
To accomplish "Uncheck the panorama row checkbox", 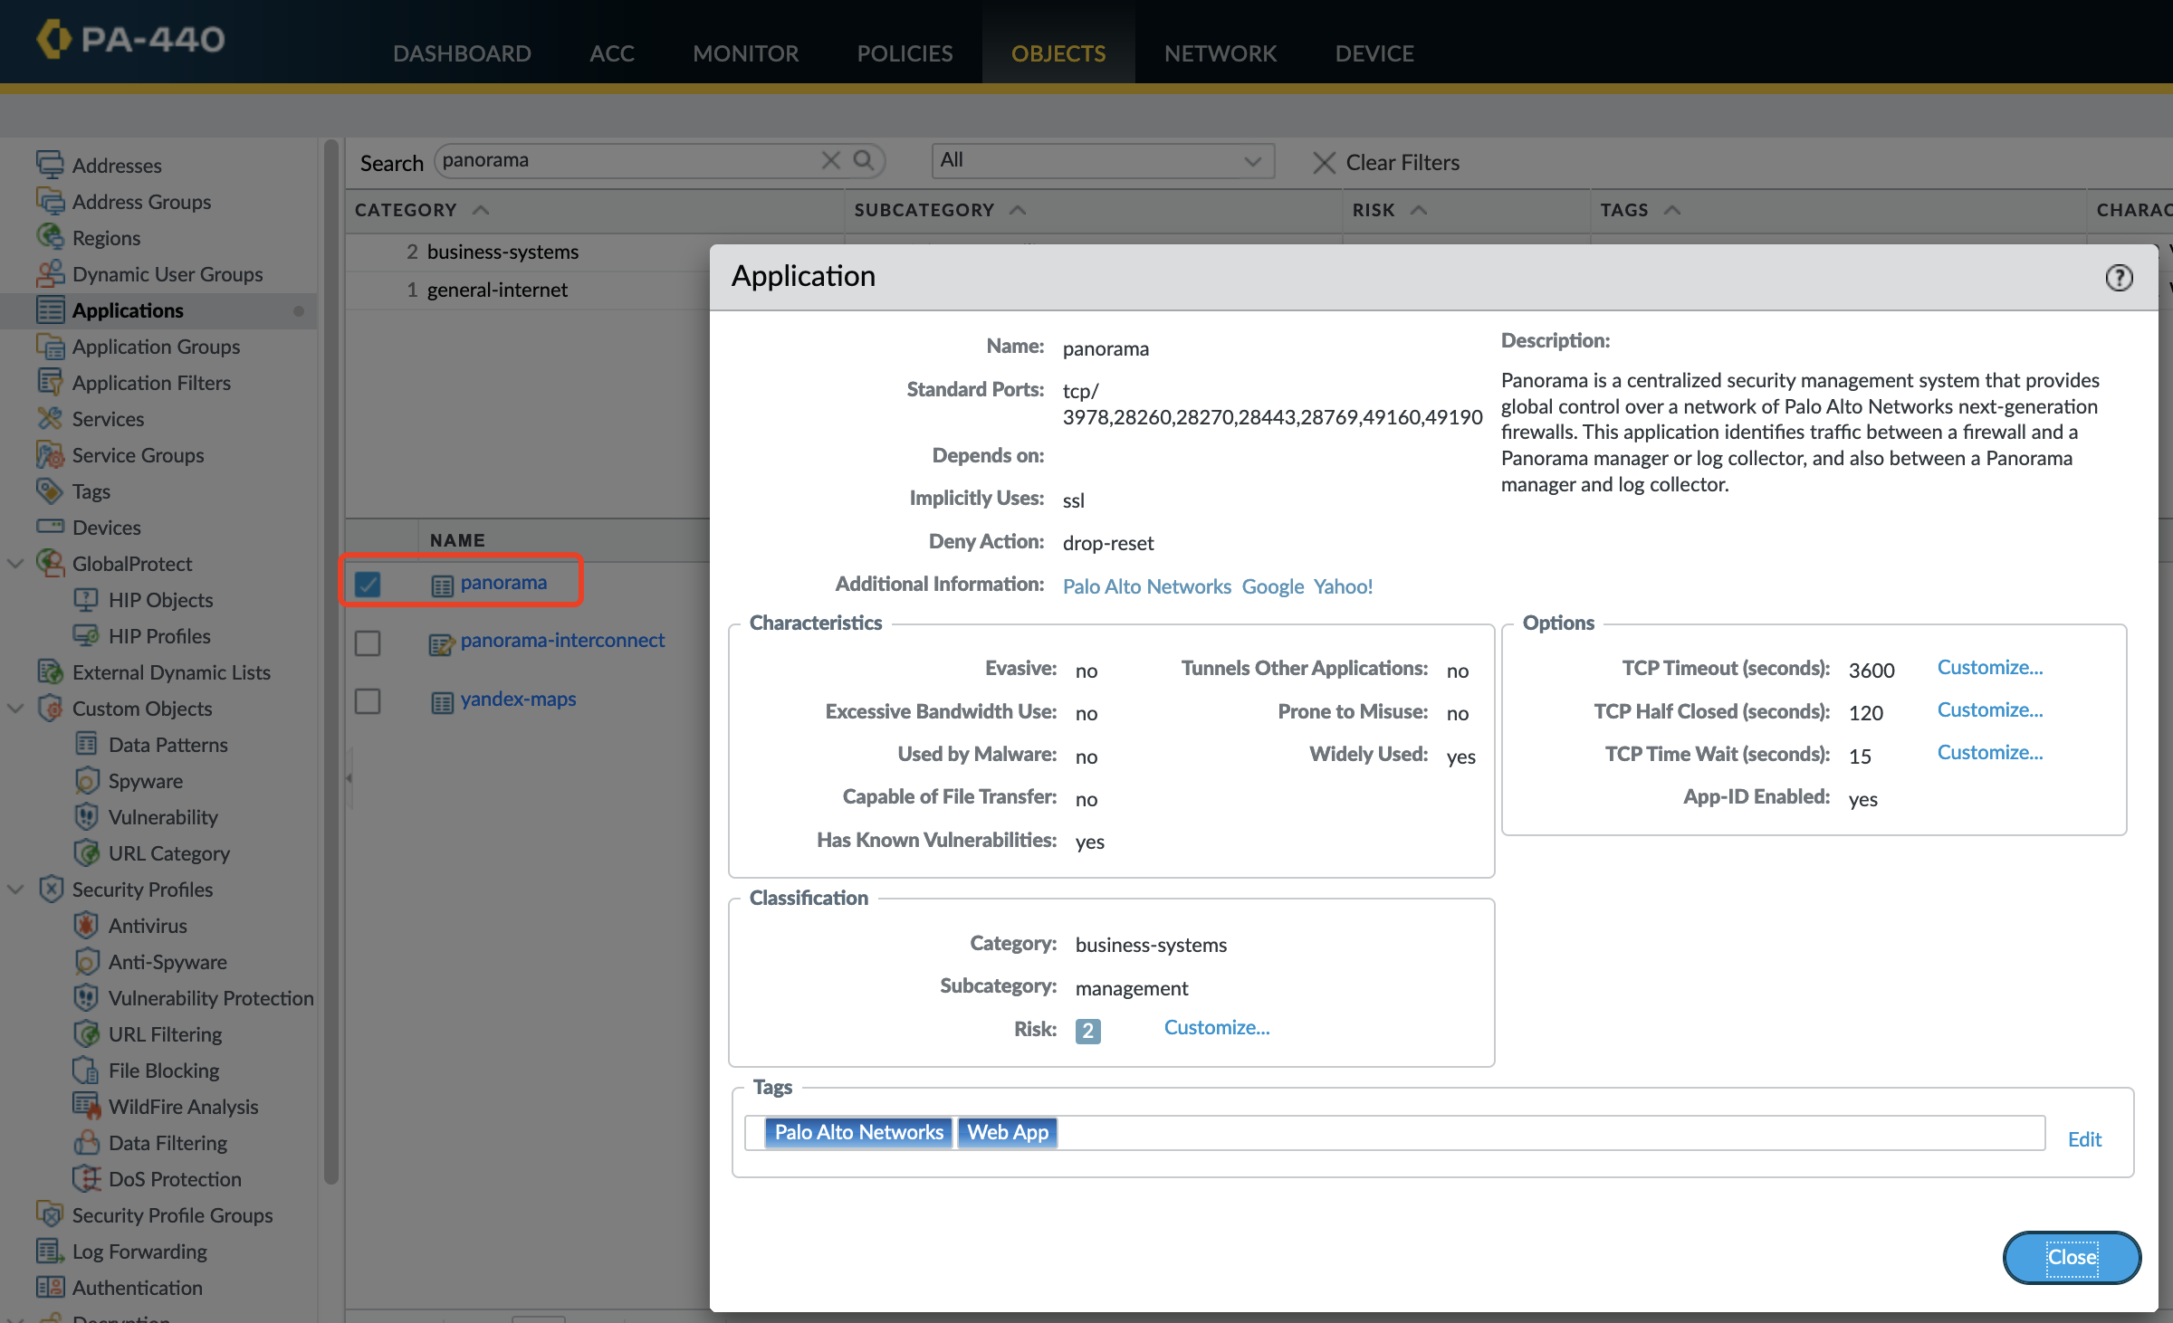I will click(368, 584).
